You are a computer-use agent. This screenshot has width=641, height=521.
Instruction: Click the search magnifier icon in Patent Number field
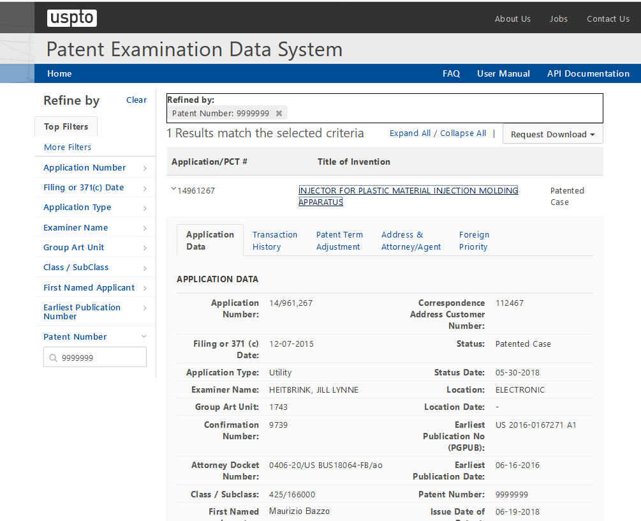tap(52, 358)
